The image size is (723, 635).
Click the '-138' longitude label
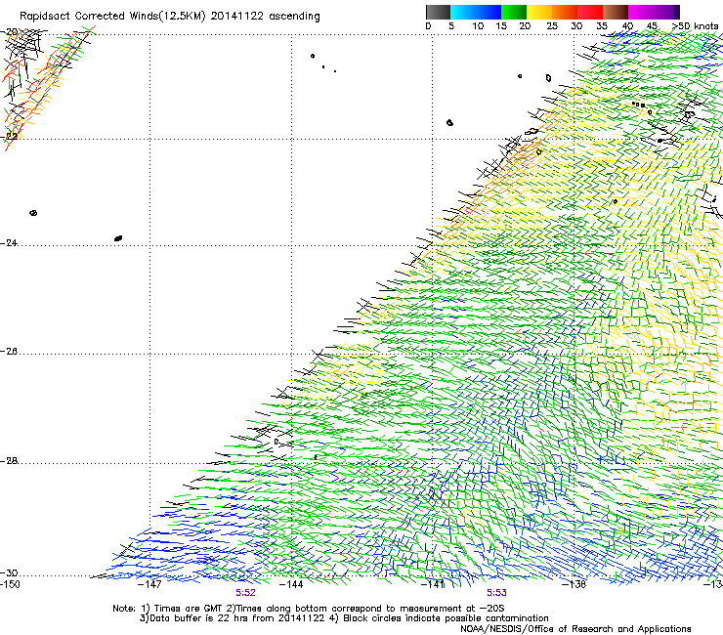[x=574, y=584]
